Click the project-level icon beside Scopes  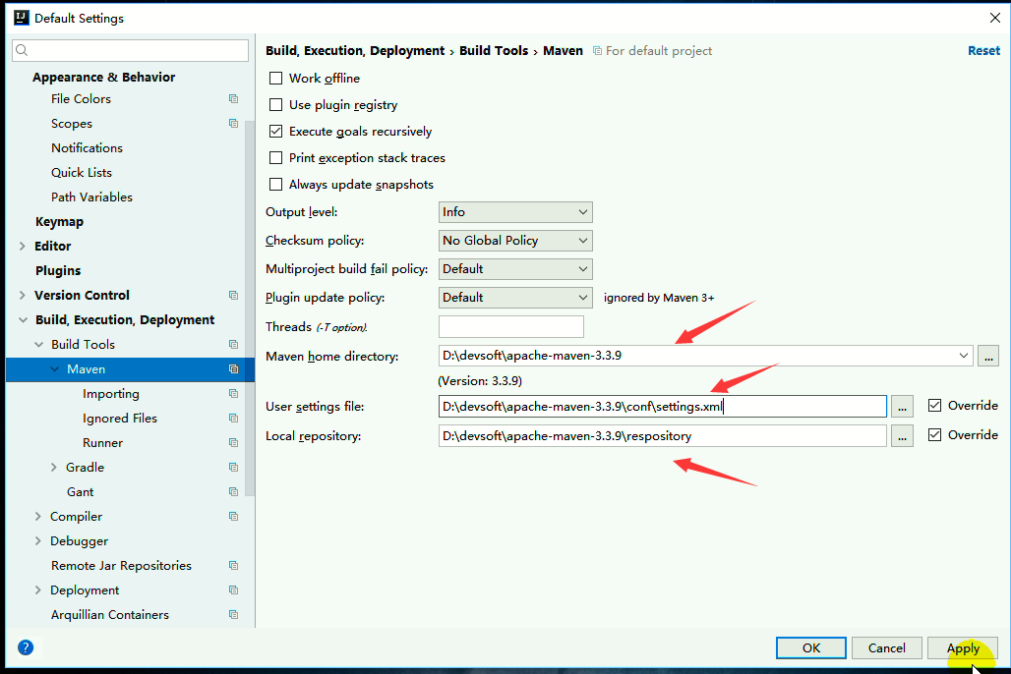233,123
